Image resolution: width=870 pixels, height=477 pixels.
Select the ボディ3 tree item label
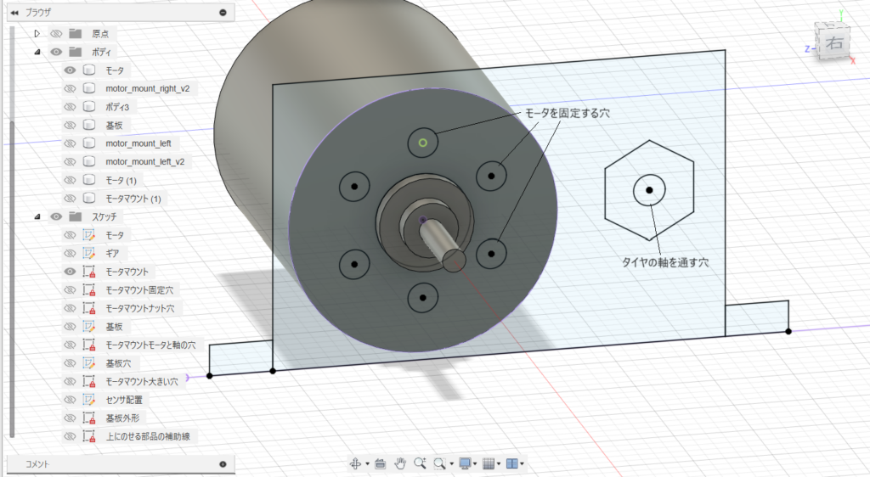click(117, 107)
